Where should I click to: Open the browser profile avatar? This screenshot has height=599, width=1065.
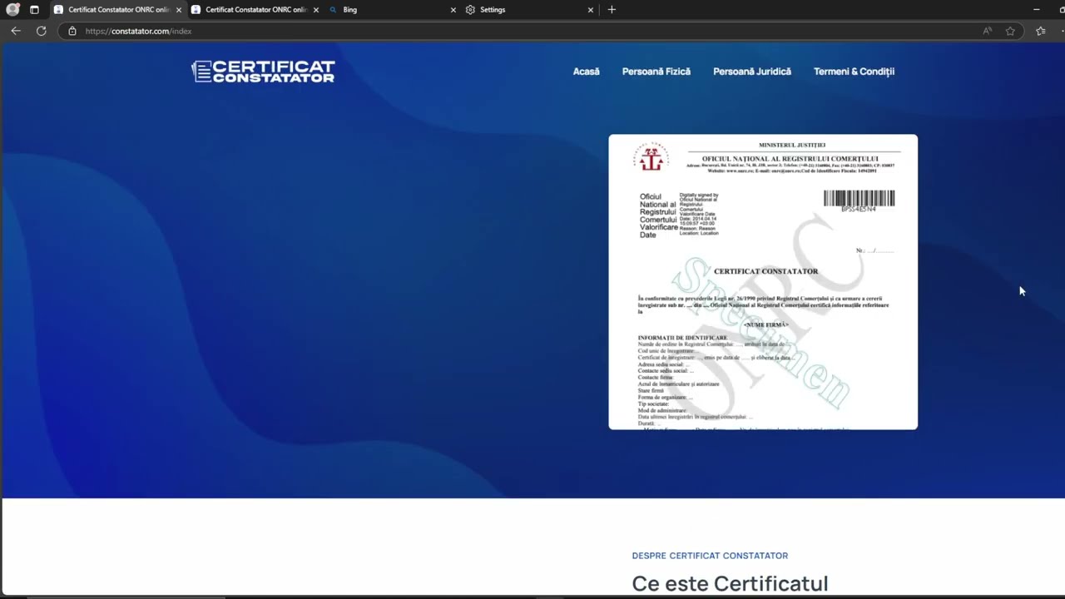12,10
